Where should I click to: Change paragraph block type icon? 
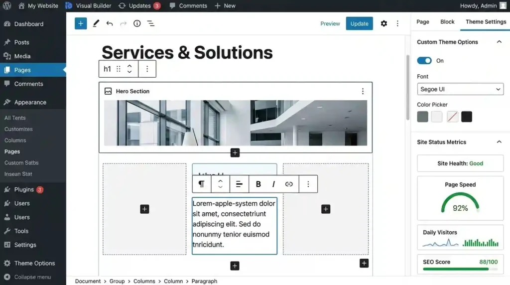pos(201,184)
